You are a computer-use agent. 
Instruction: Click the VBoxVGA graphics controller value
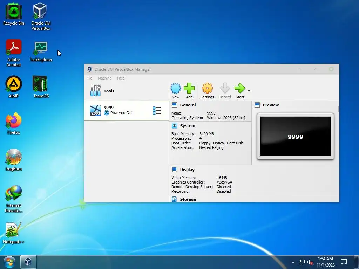pyautogui.click(x=224, y=182)
